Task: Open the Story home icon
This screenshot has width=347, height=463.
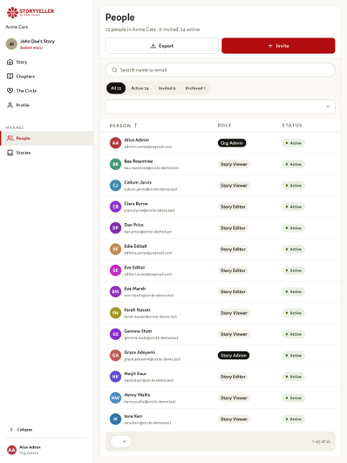Action: tap(10, 62)
